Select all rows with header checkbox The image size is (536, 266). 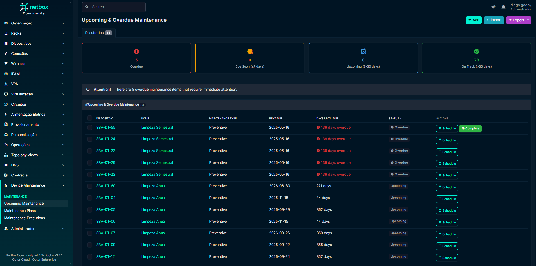[90, 118]
